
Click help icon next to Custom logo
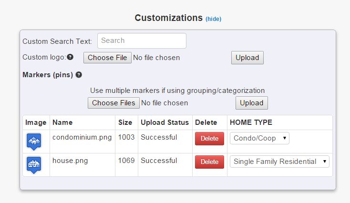[x=70, y=57]
